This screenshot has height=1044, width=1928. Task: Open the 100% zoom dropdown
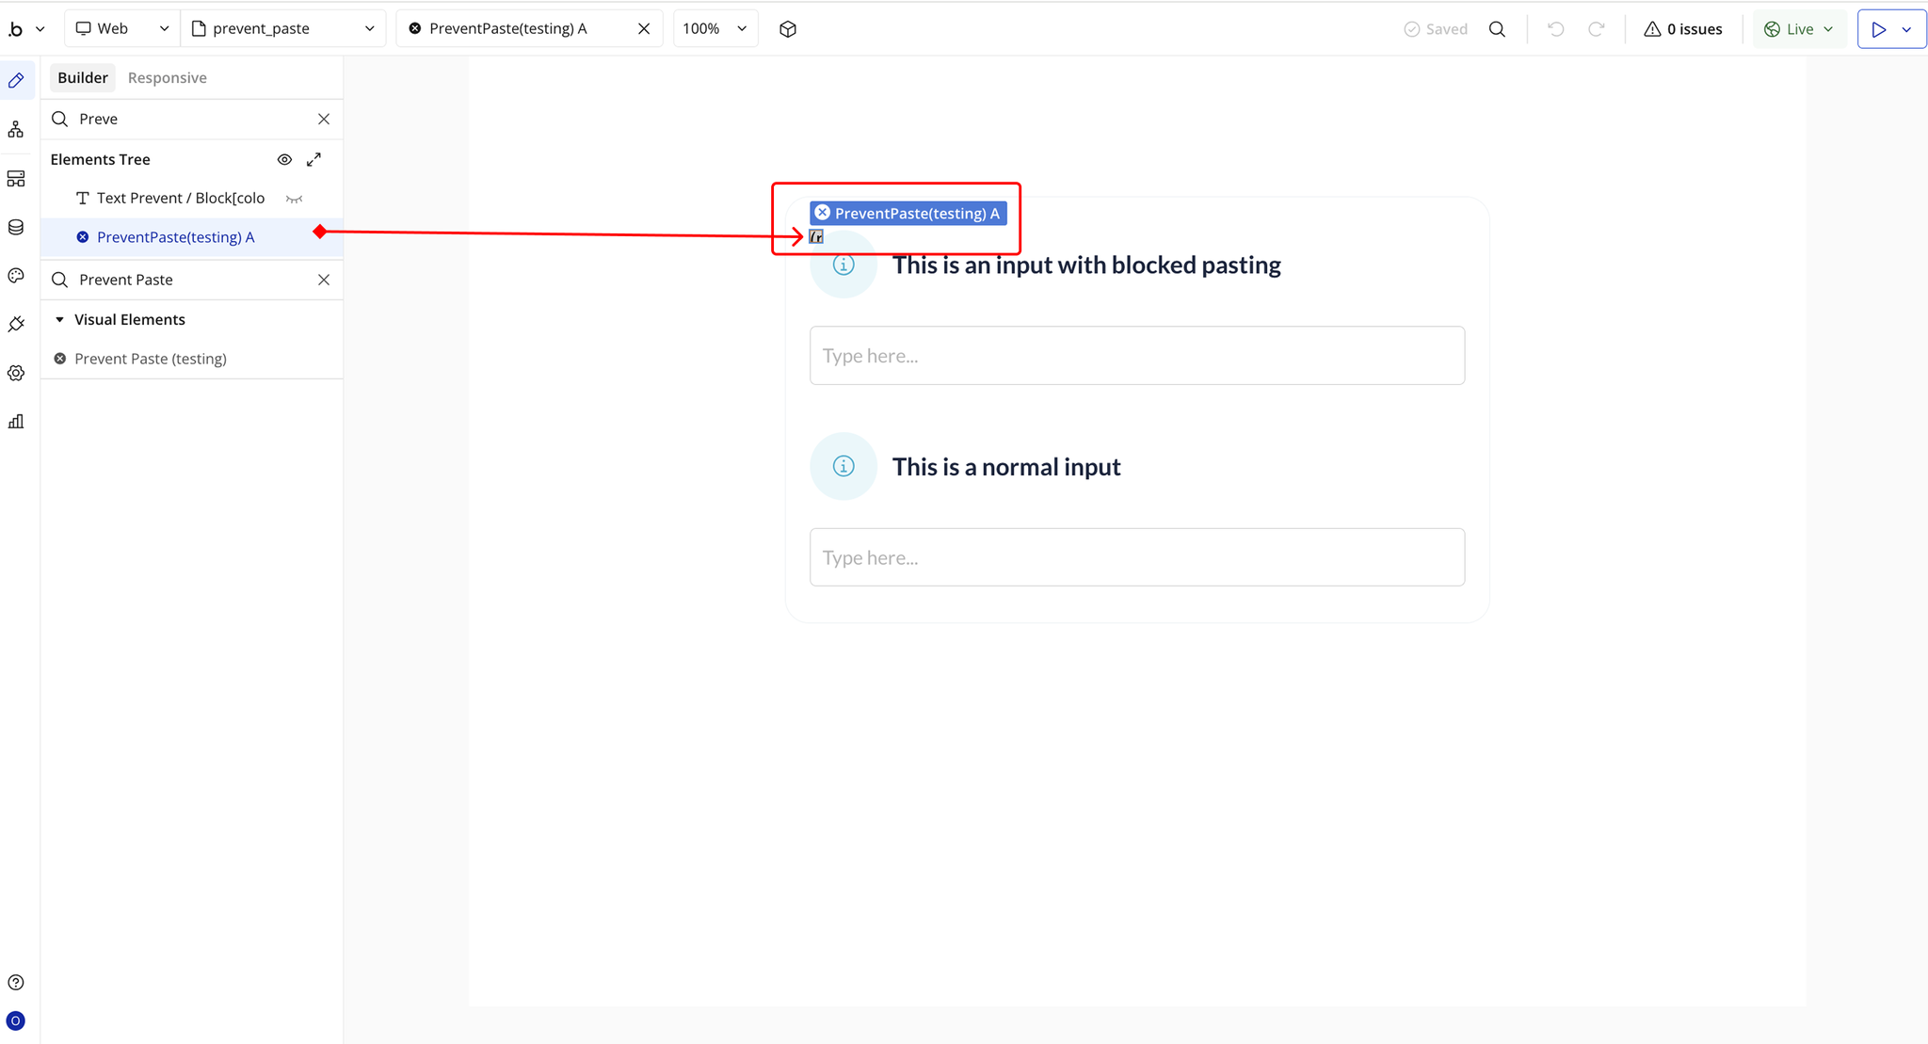point(715,29)
